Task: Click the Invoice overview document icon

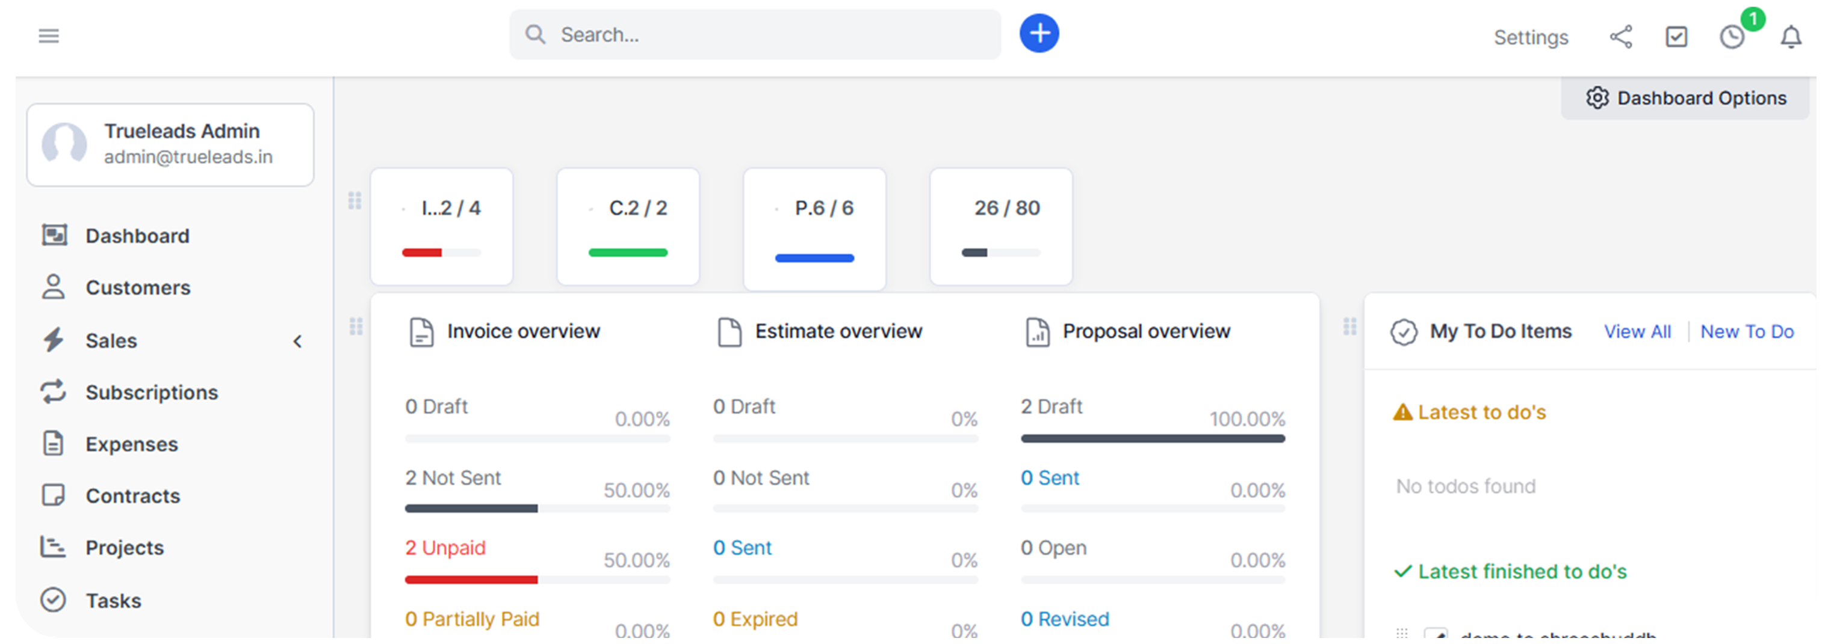Action: click(421, 333)
